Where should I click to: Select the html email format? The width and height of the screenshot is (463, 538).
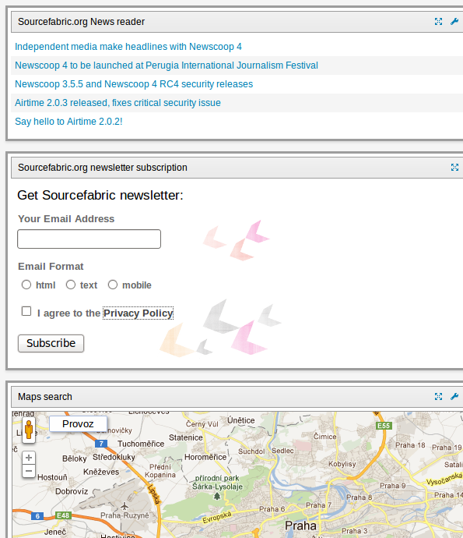(x=26, y=285)
